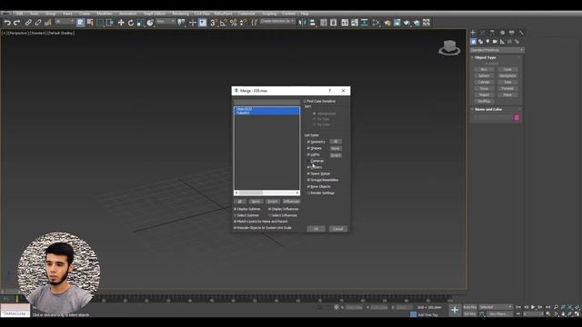Click the Unlink Selection icon
Image resolution: width=582 pixels, height=327 pixels.
pyautogui.click(x=38, y=23)
